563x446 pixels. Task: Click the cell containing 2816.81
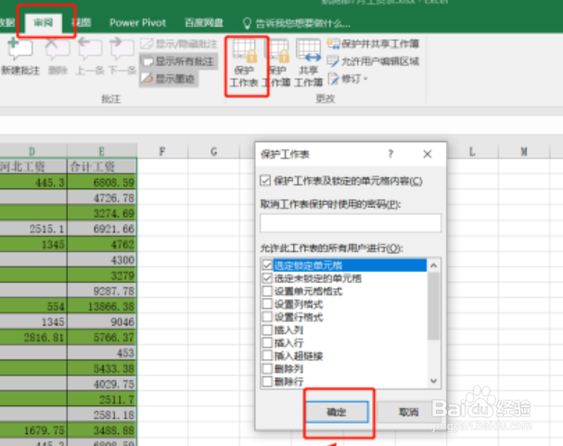[33, 338]
